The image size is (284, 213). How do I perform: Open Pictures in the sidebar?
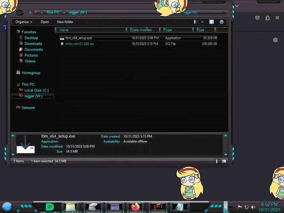(x=31, y=55)
